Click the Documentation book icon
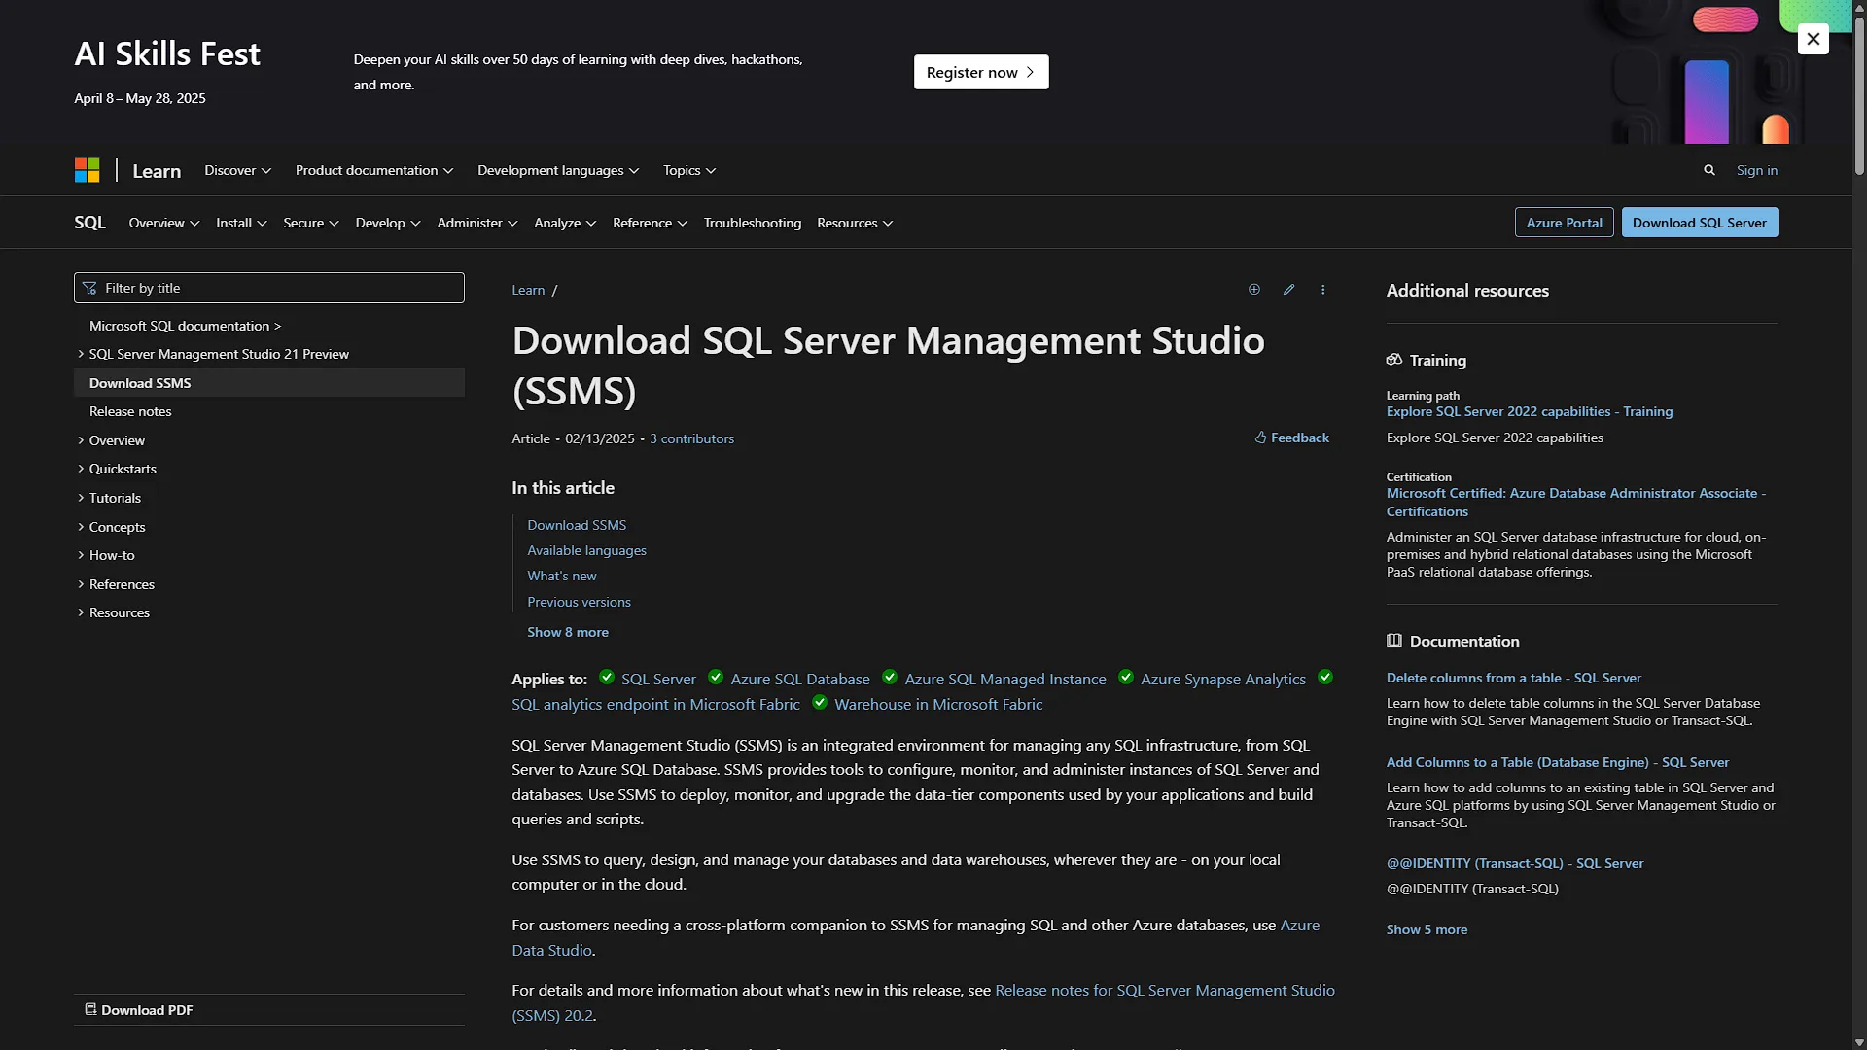This screenshot has width=1867, height=1050. pyautogui.click(x=1394, y=641)
